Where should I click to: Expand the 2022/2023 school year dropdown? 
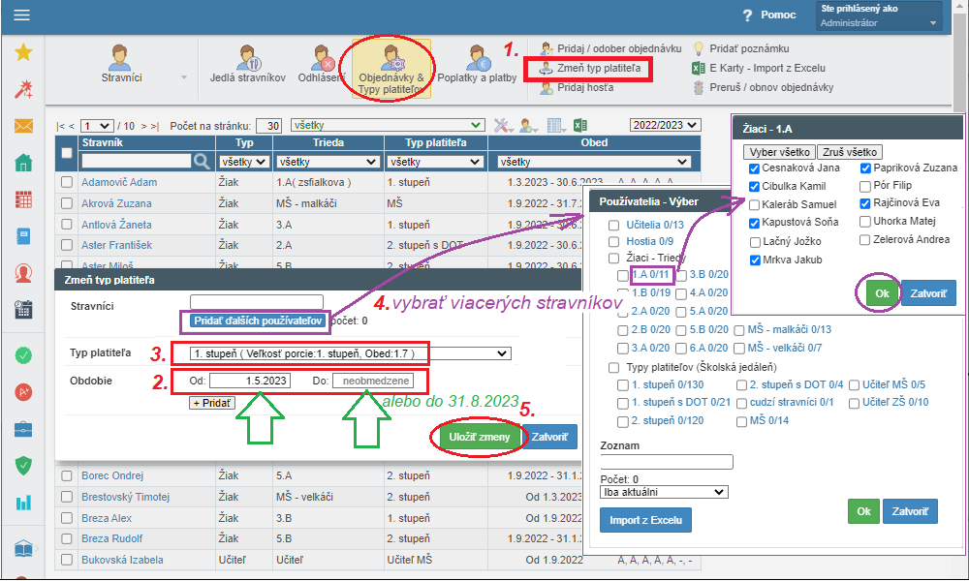coord(665,126)
